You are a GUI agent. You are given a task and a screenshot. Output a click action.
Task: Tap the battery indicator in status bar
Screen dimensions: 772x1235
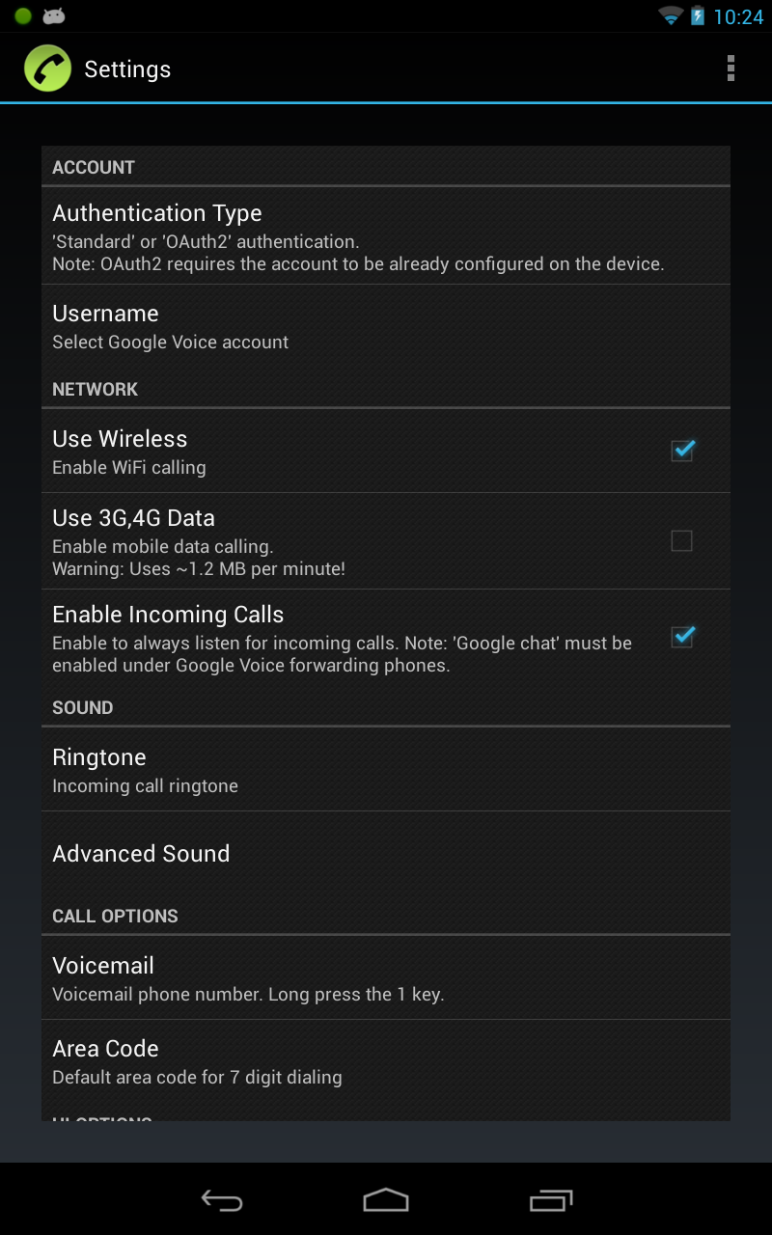point(697,15)
